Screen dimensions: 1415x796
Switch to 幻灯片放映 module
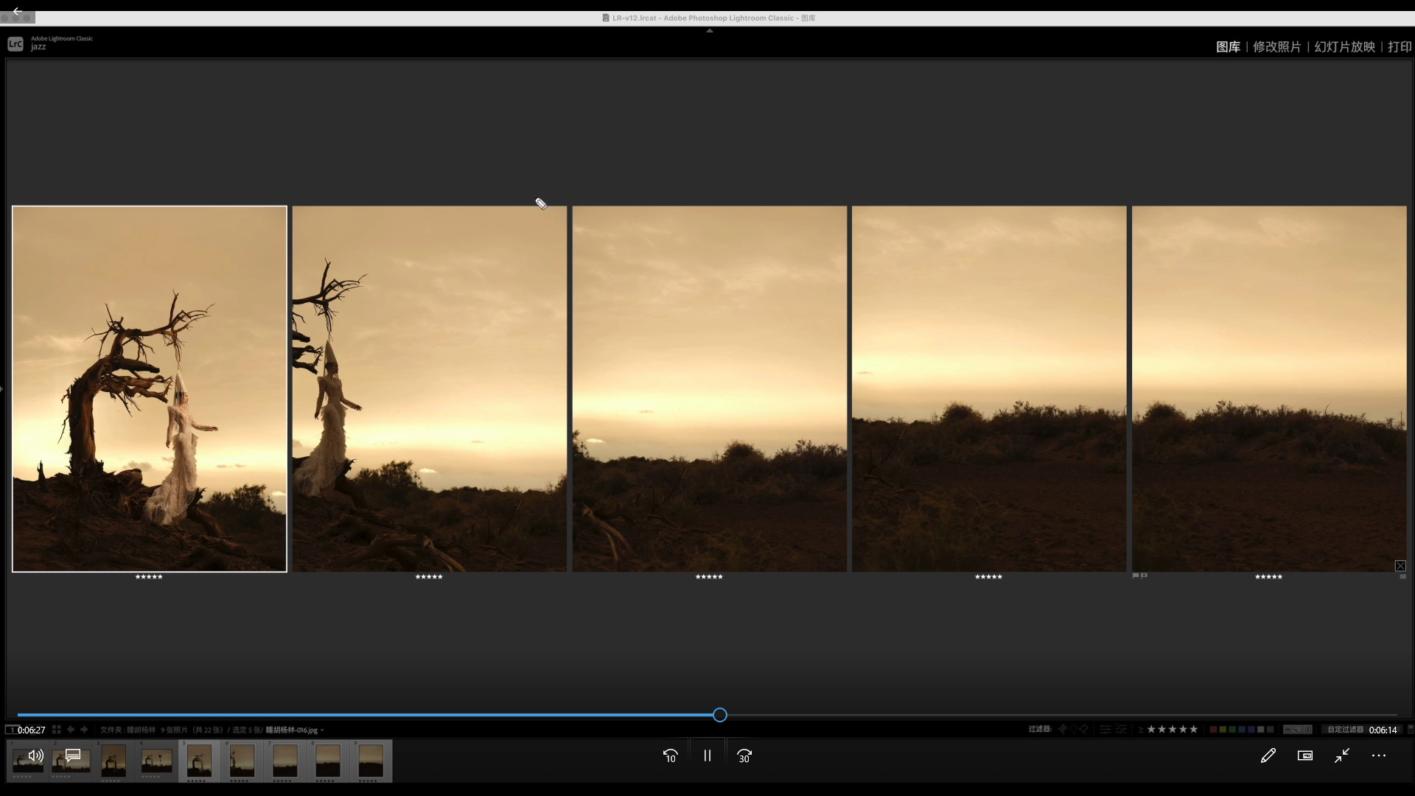coord(1344,46)
